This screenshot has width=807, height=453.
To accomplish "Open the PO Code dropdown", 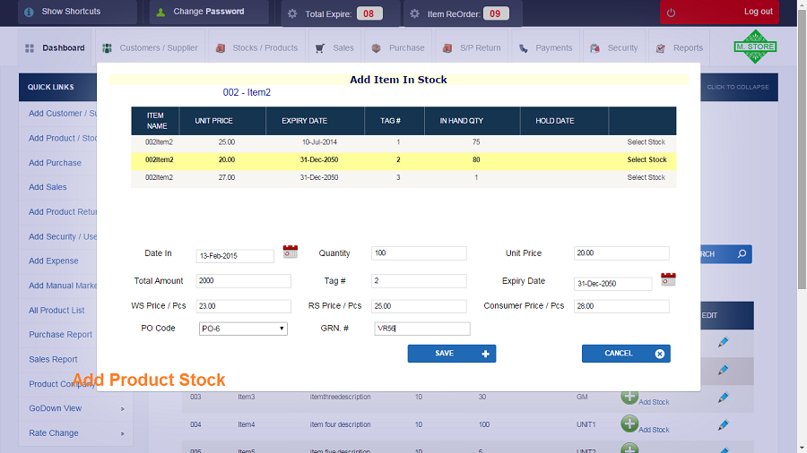I will pos(243,329).
